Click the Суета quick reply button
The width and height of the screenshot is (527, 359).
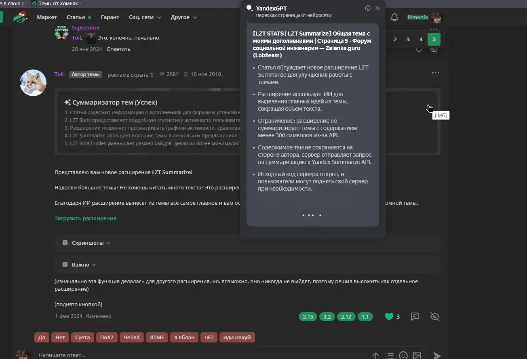coord(82,337)
